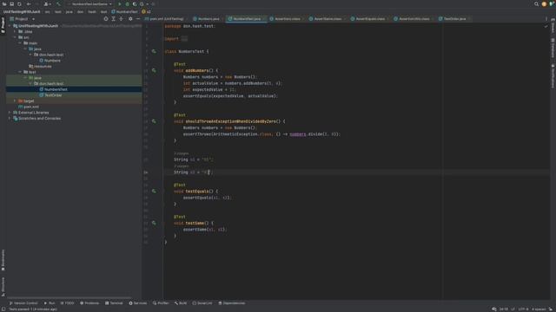Collapse the src folder
556x312 pixels.
pos(15,37)
